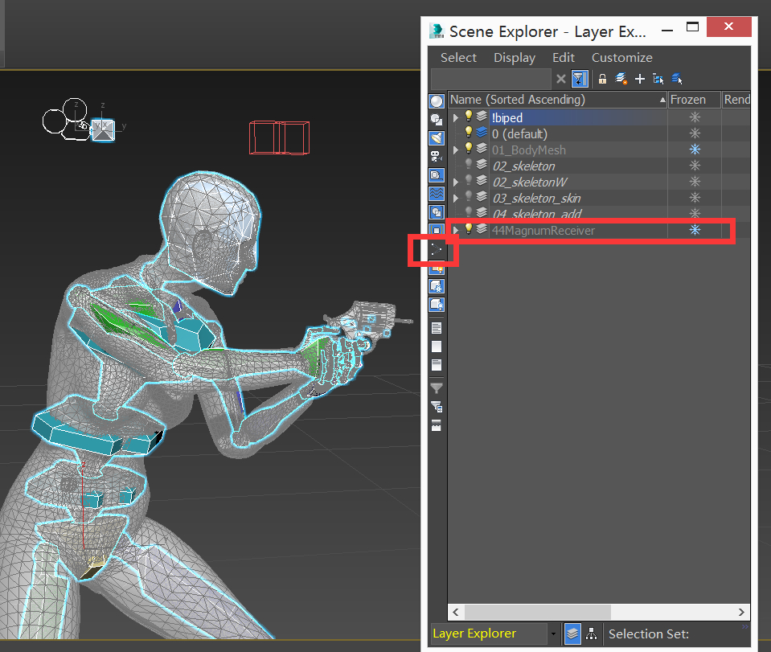Viewport: 771px width, 652px height.
Task: Create a new layer with toolbar icon
Action: [621, 79]
